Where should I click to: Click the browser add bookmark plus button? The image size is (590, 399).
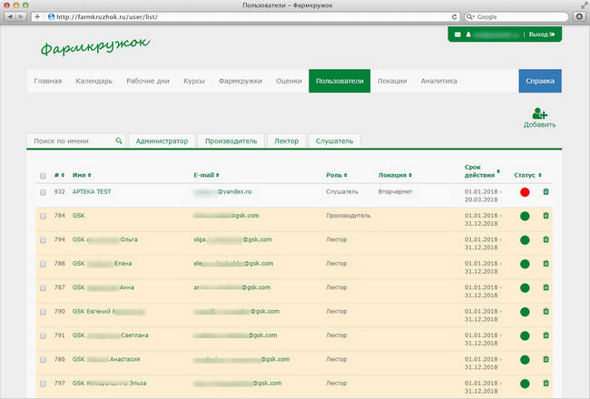click(37, 16)
